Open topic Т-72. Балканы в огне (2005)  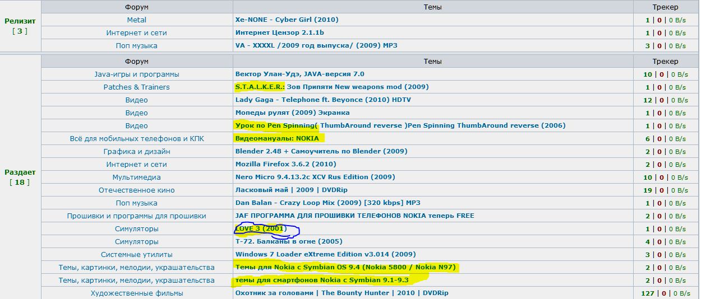(x=289, y=241)
